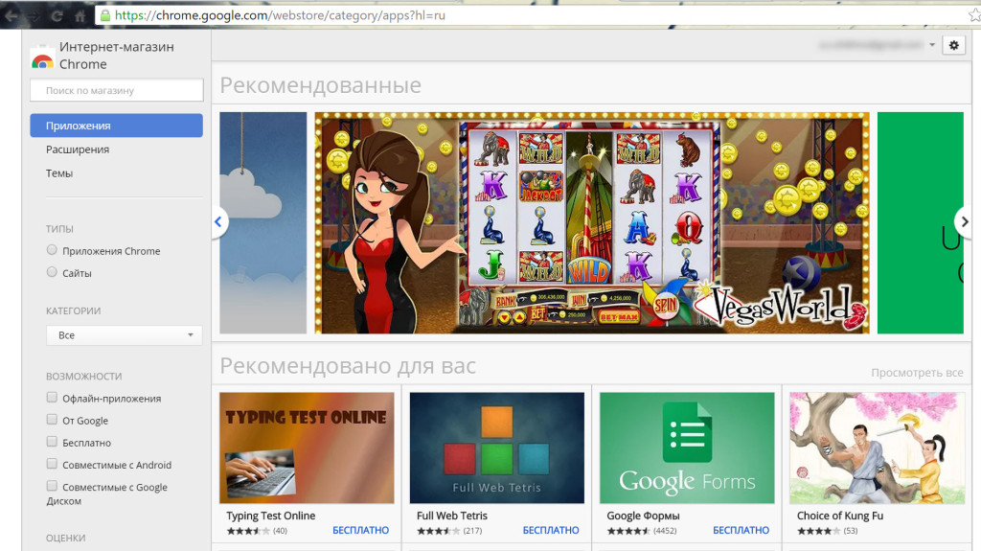The image size is (981, 551).
Task: Check the Офлайн-приложения filter
Action: click(52, 398)
